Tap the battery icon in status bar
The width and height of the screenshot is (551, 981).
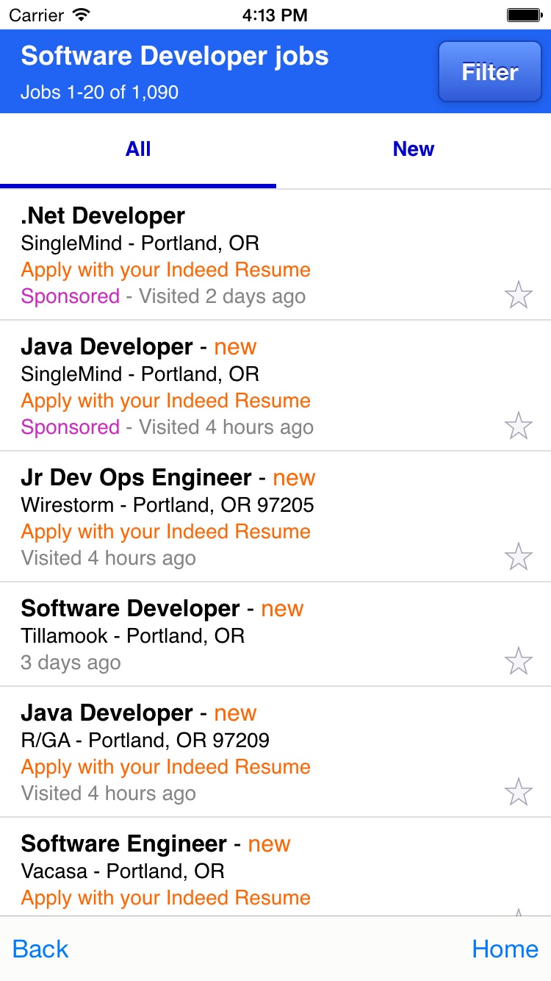pos(525,15)
